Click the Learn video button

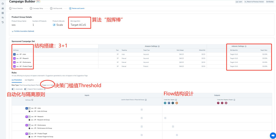239,2
